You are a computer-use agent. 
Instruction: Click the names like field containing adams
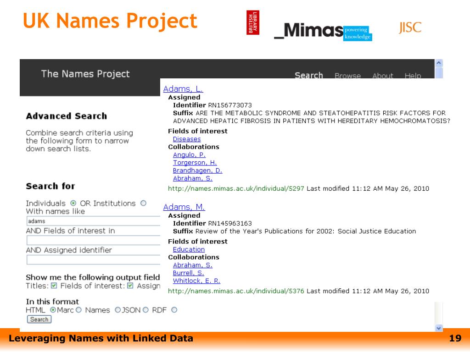(x=93, y=221)
